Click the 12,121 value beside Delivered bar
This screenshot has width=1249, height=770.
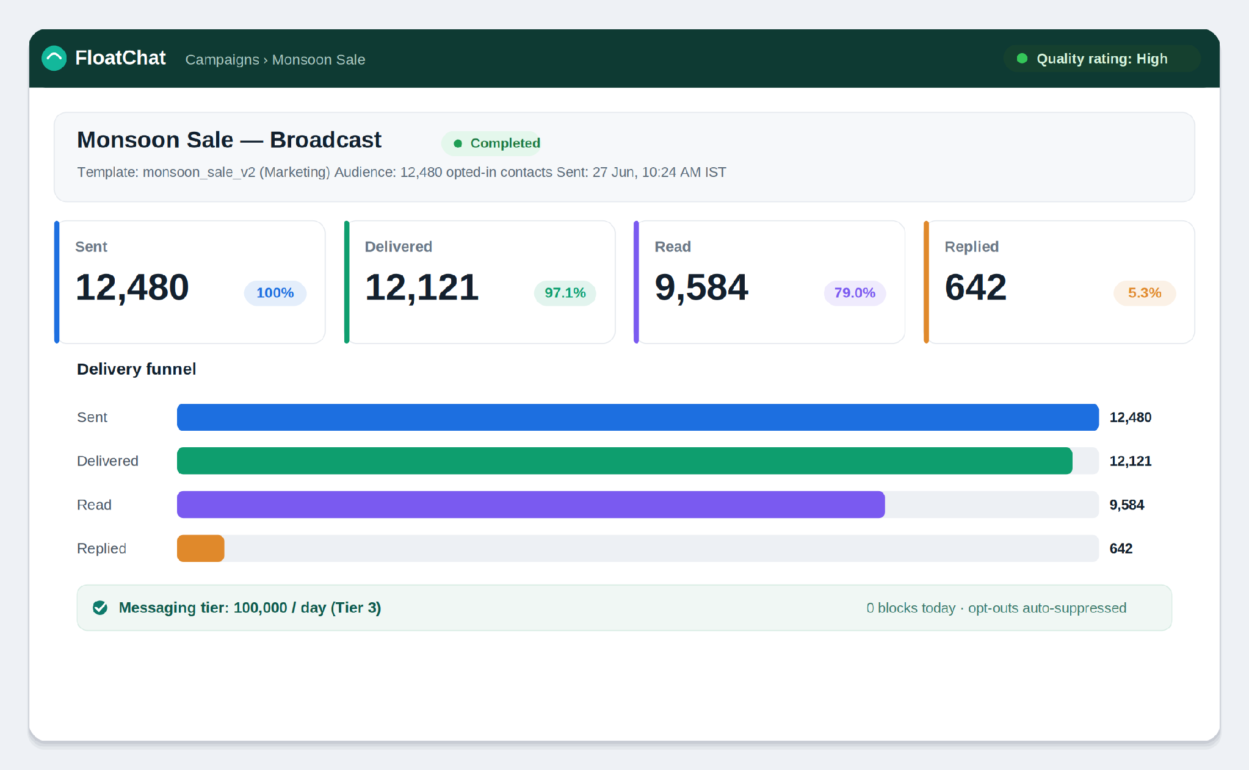click(x=1130, y=461)
